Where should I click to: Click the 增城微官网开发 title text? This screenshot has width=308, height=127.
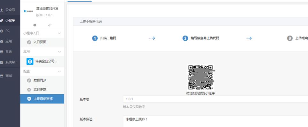pos(47,9)
